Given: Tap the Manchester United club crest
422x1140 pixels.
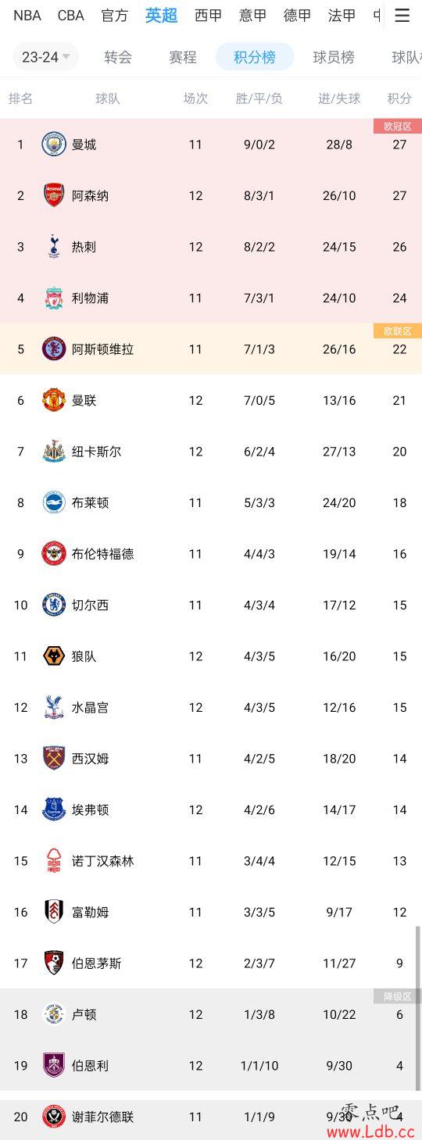Looking at the screenshot, I should tap(54, 400).
